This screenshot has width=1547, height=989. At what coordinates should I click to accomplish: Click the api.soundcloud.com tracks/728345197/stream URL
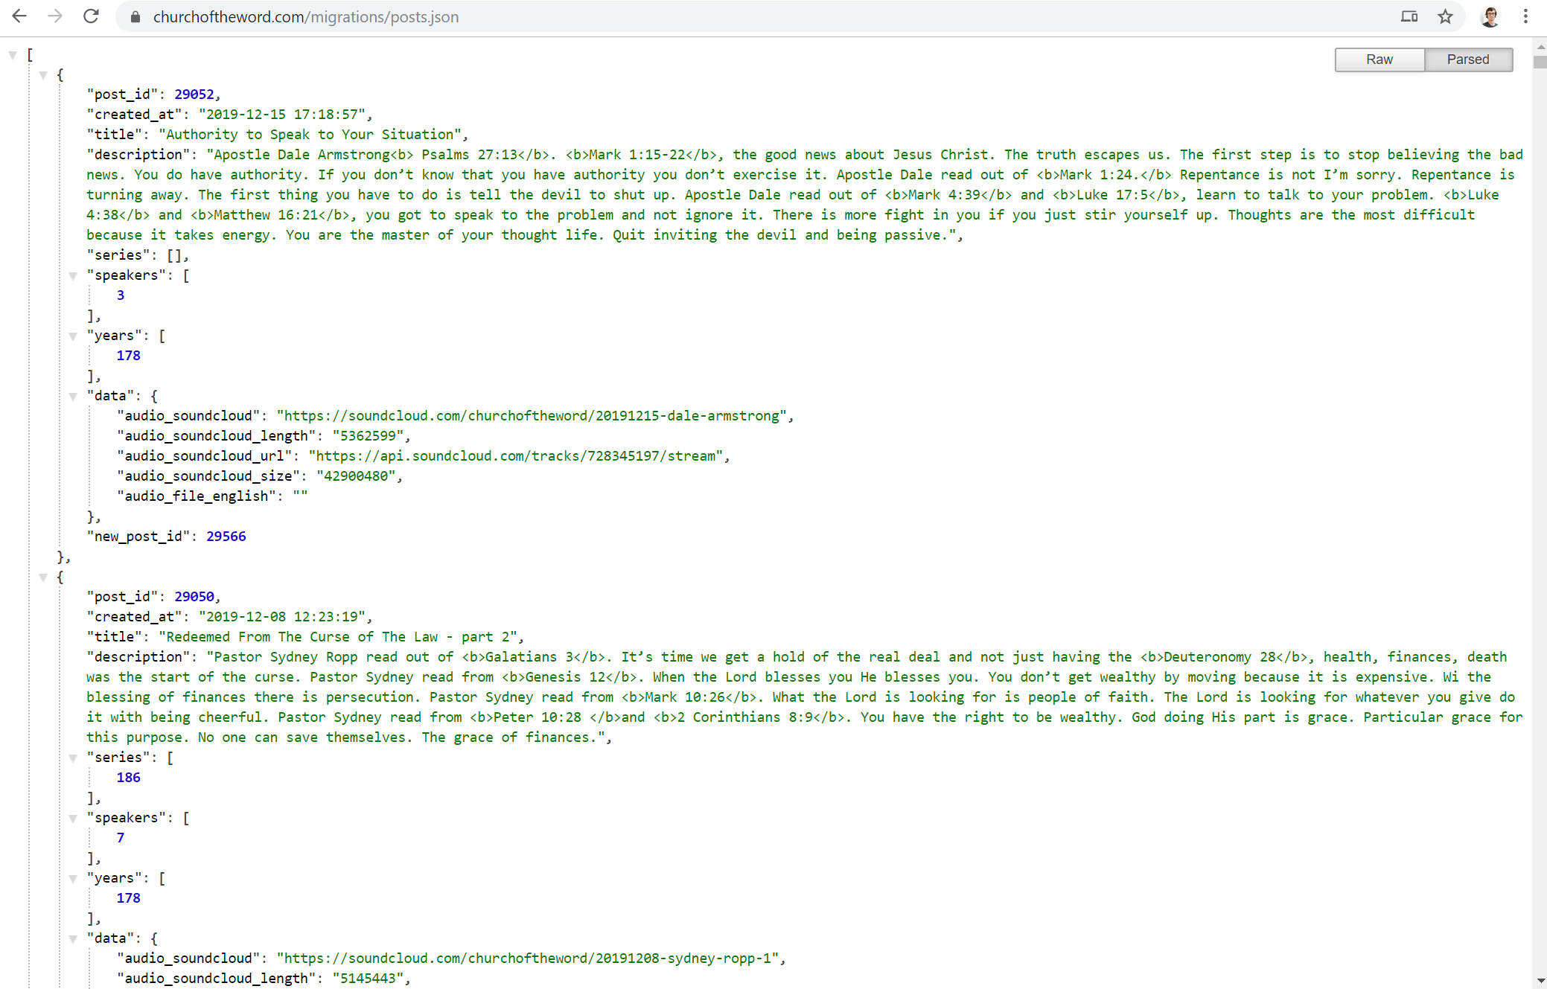516,456
